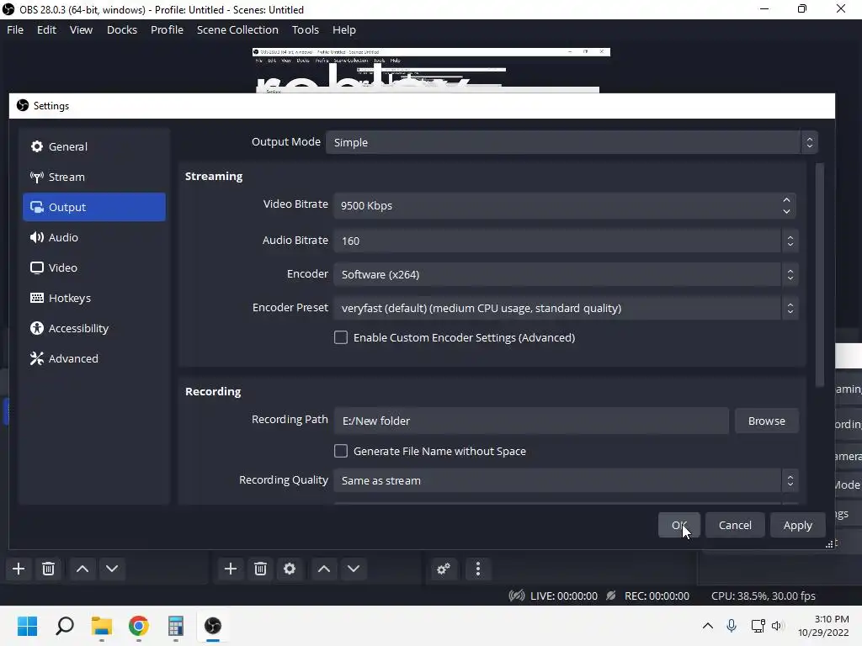Open the Recording Quality dropdown

[x=566, y=480]
